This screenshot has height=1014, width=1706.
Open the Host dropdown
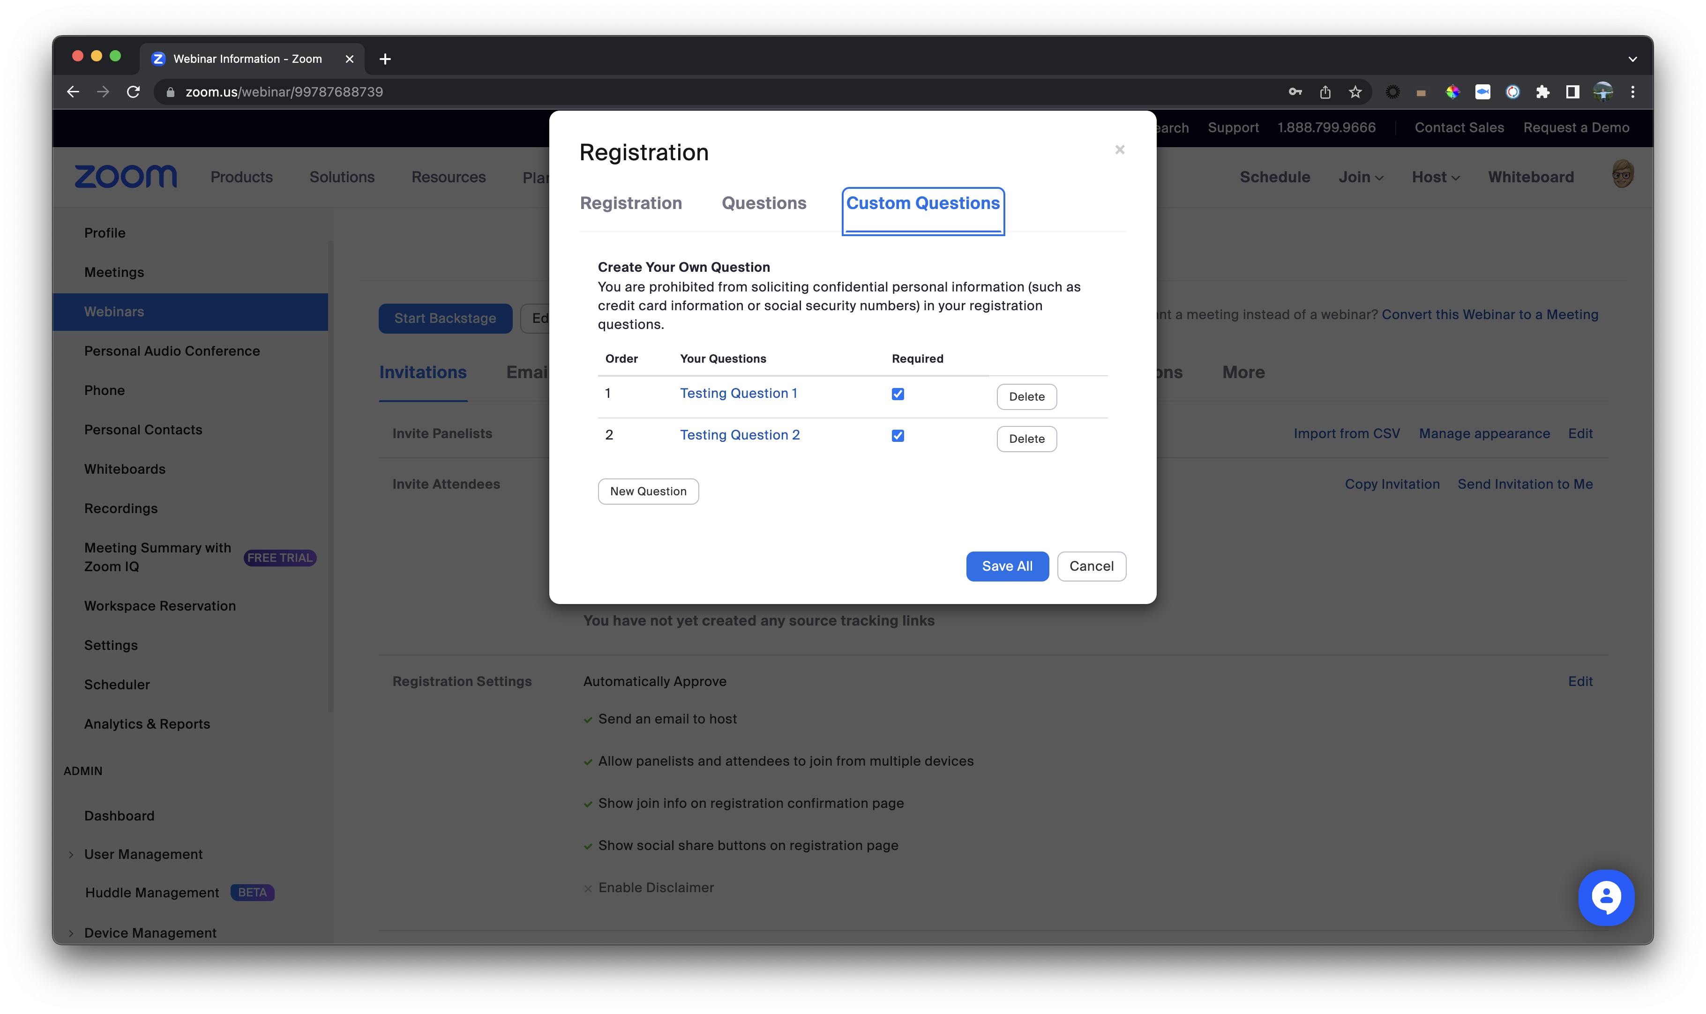[1436, 177]
